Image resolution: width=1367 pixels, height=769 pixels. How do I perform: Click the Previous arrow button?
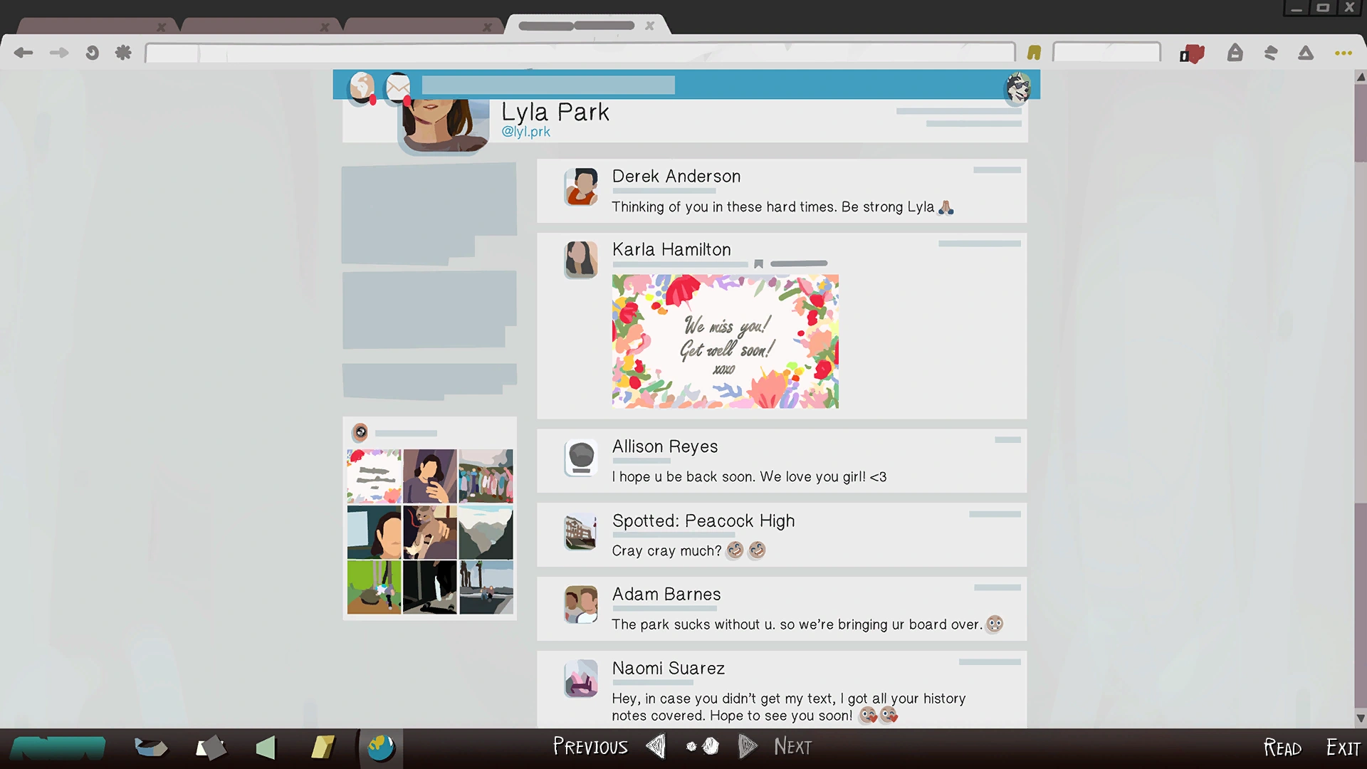coord(656,746)
